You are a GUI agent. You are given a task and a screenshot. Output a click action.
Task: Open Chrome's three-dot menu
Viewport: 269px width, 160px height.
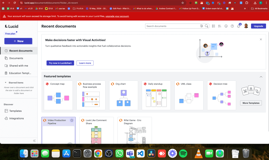[x=266, y=3]
